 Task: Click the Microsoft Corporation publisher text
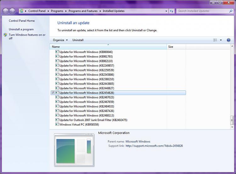tap(114, 133)
